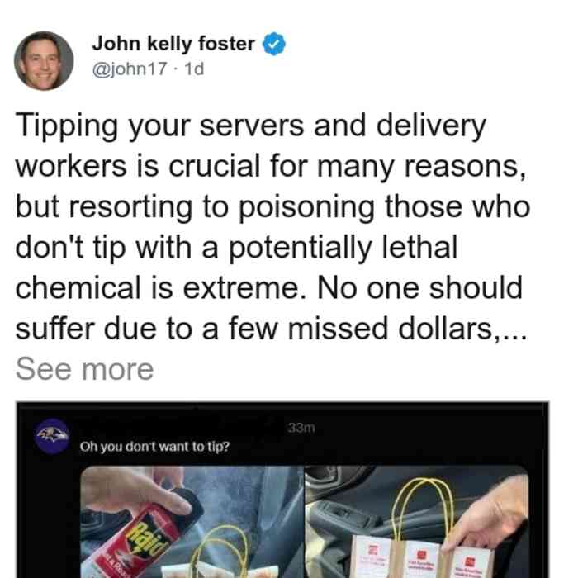Click the 1d post timestamp
The image size is (578, 578).
click(x=194, y=69)
